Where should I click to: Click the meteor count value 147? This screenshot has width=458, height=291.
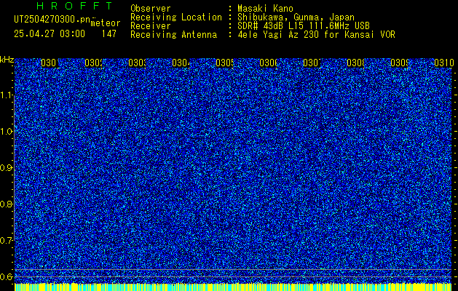point(109,34)
